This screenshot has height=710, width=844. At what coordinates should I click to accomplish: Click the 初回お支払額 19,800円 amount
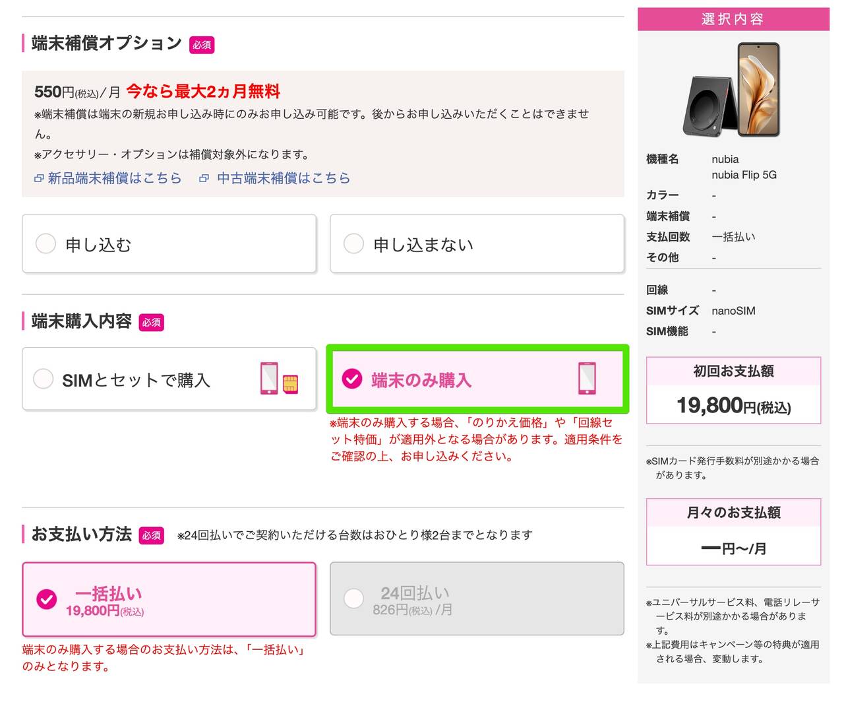[733, 404]
